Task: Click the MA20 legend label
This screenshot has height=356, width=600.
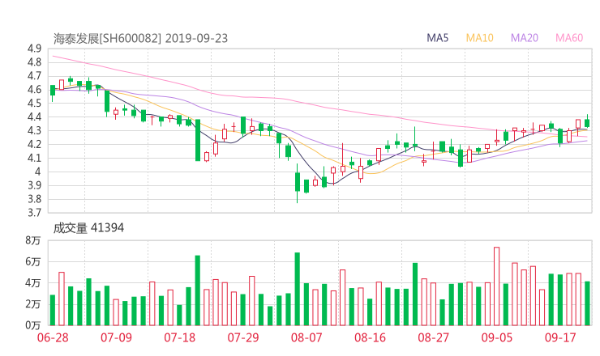Action: point(525,38)
